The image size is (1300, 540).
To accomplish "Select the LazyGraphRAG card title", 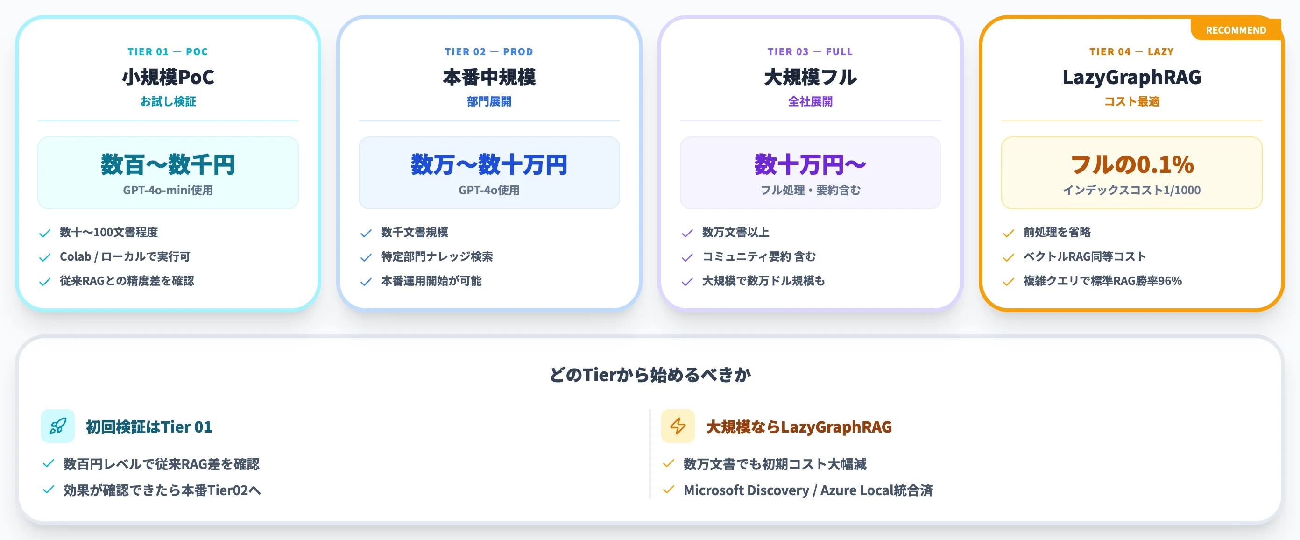I will point(1131,77).
